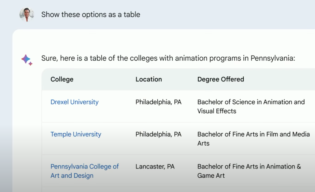Click Temple's Philadelphia, PA location cell
315x192 pixels.
pos(158,134)
